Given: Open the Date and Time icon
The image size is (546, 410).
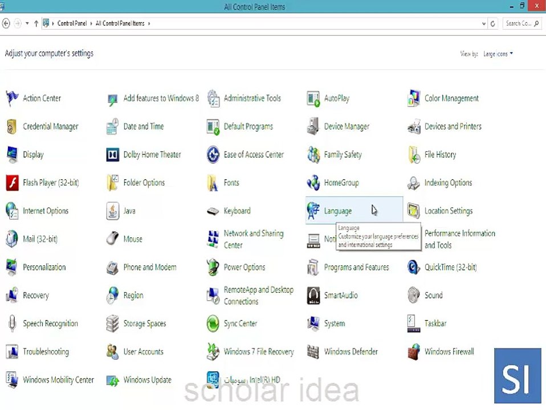Looking at the screenshot, I should coord(112,126).
